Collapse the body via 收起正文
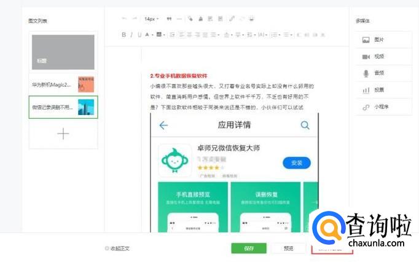This screenshot has width=419, height=262. click(x=117, y=248)
